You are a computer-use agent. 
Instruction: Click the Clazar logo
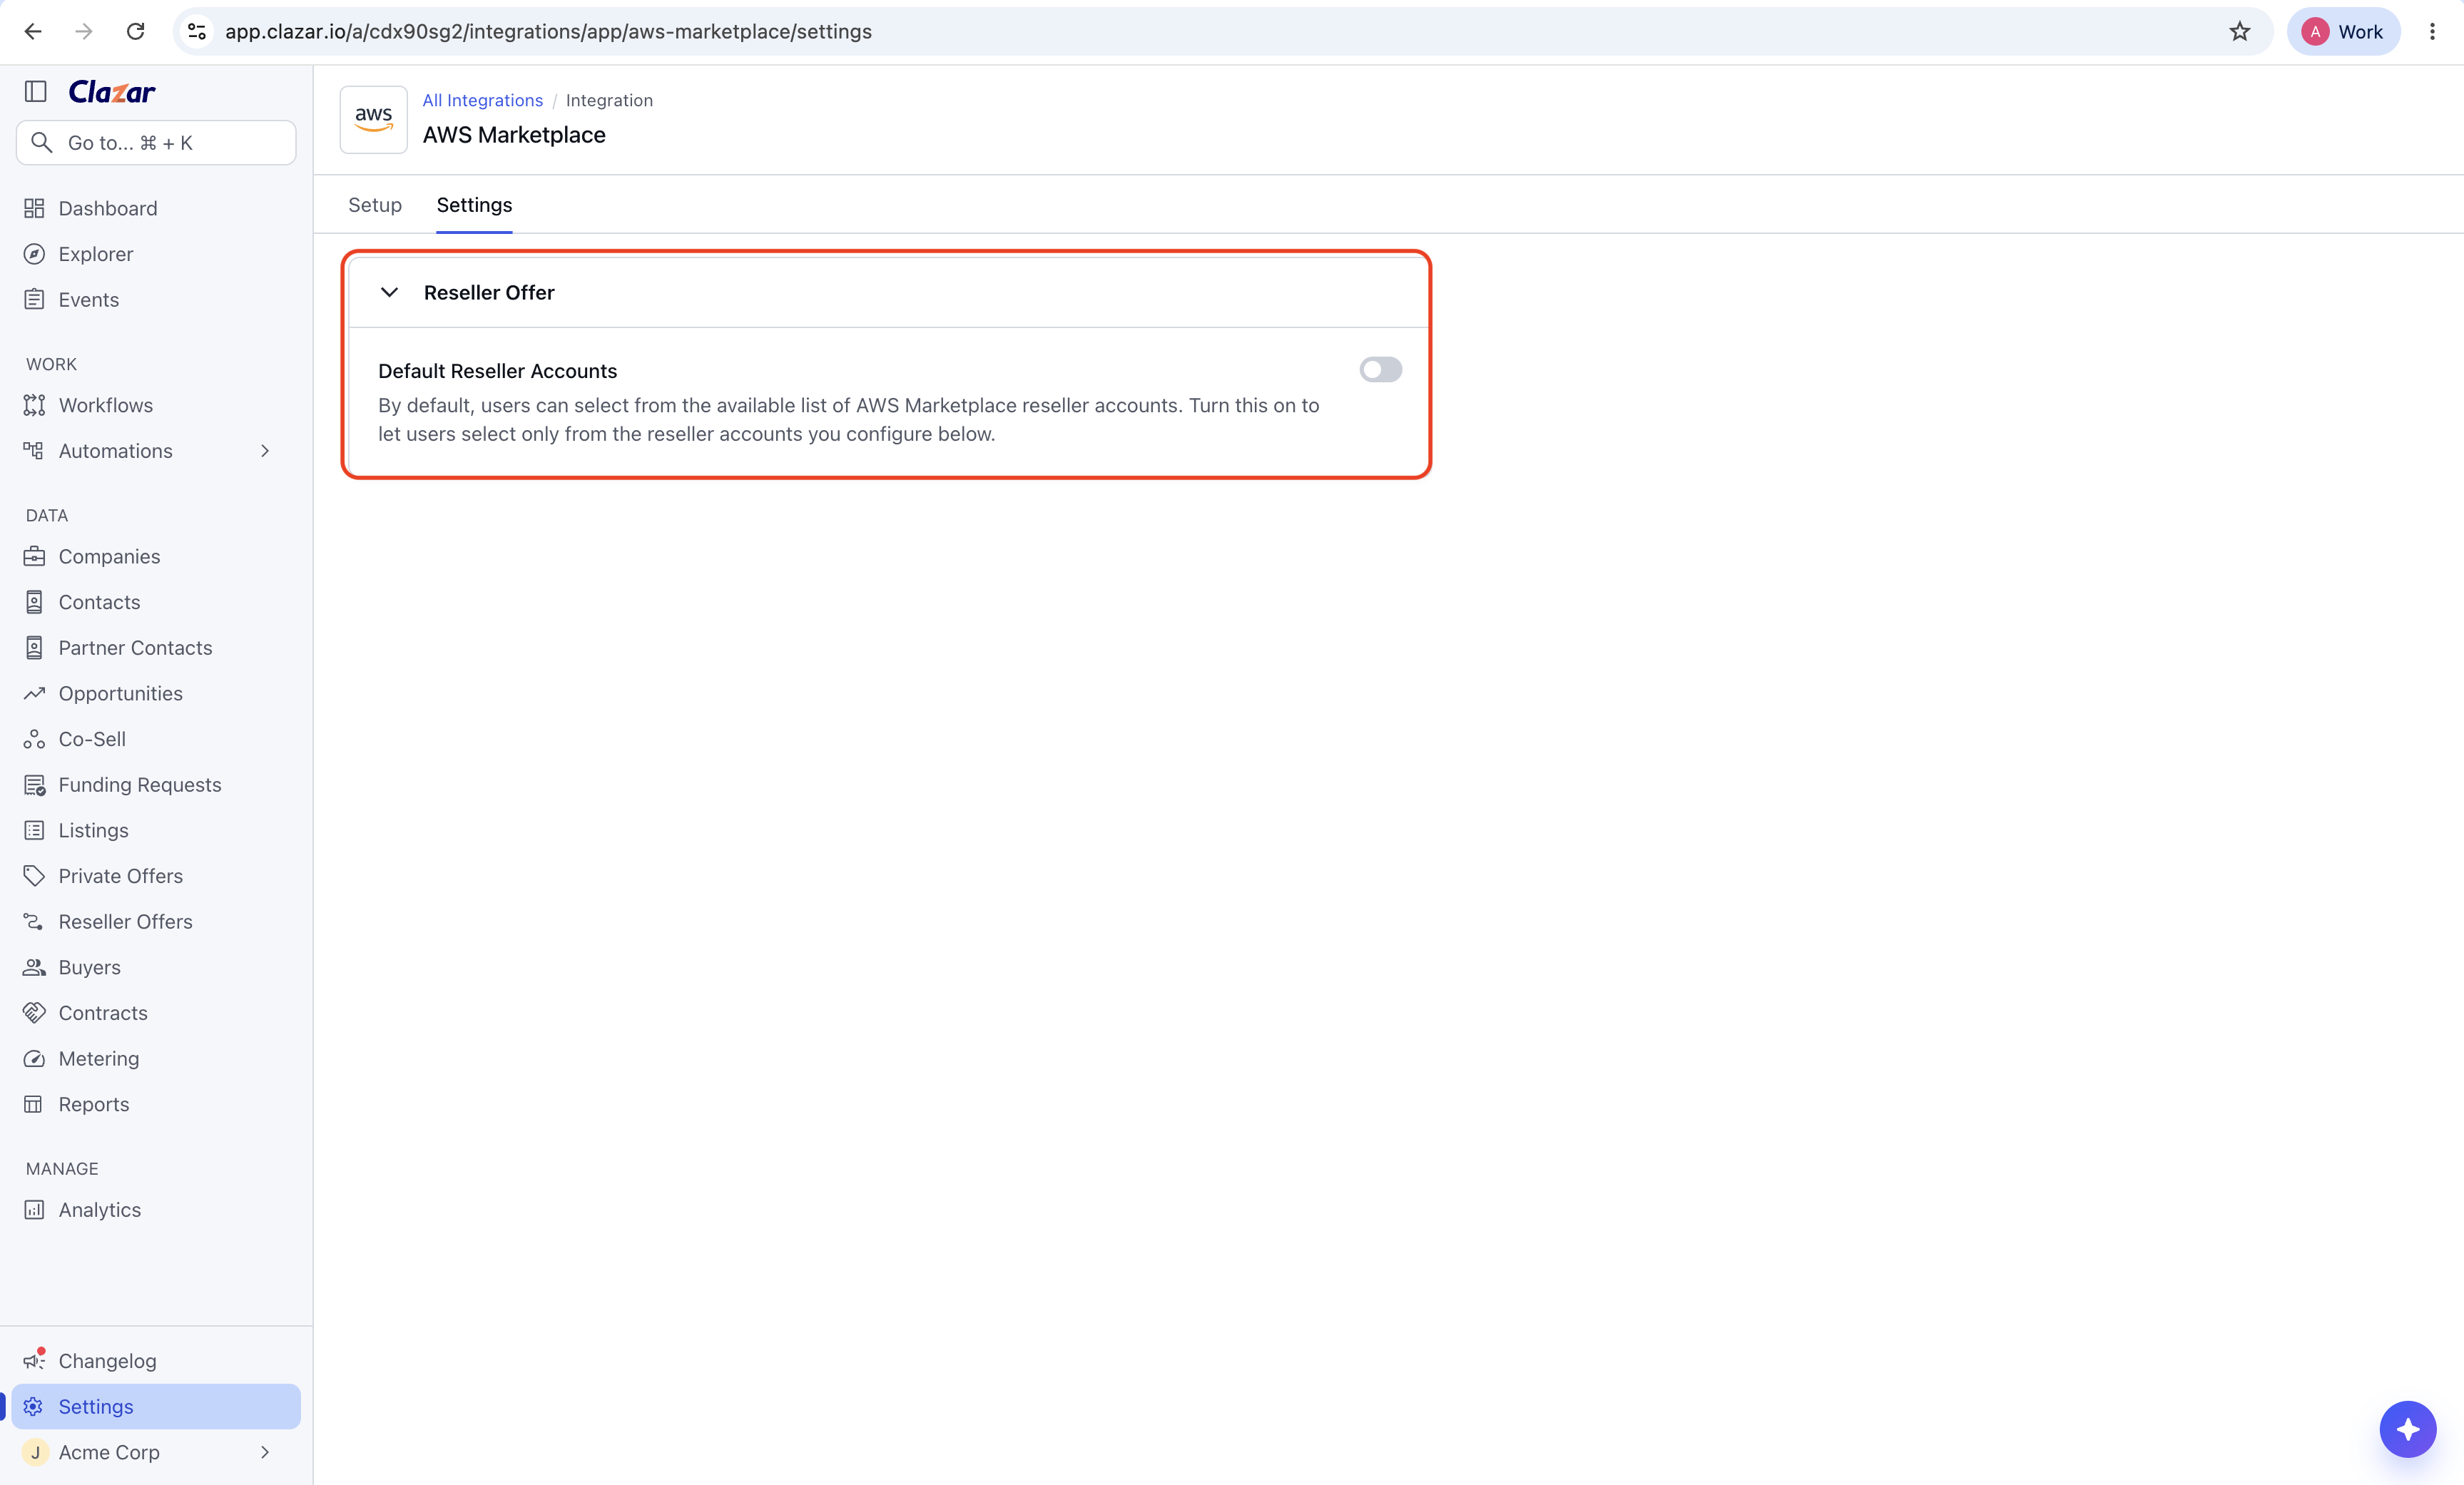point(112,92)
